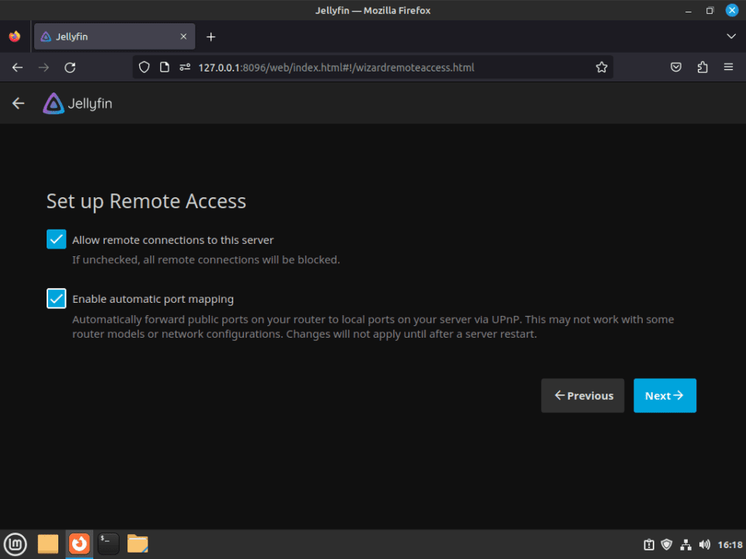Uncheck Allow remote connections to this server
Viewport: 746px width, 559px height.
[x=56, y=239]
